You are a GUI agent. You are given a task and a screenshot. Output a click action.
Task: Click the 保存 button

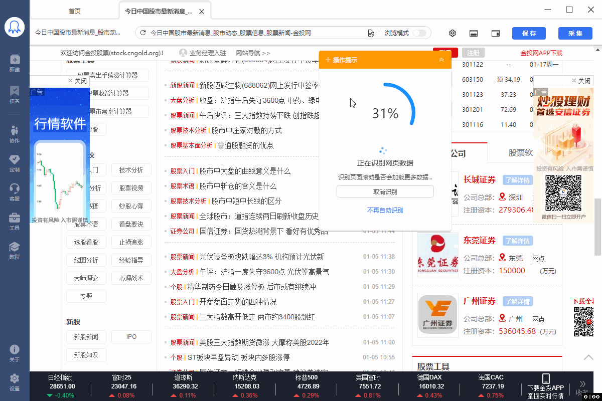pos(529,33)
